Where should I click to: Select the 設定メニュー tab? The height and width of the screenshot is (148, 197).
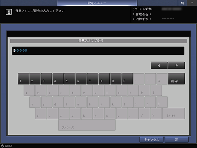pyautogui.click(x=97, y=3)
